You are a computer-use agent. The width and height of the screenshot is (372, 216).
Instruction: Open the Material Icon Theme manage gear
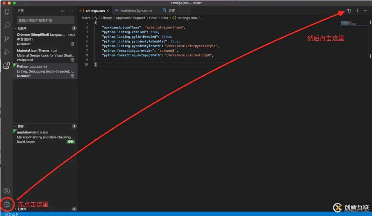click(x=72, y=60)
